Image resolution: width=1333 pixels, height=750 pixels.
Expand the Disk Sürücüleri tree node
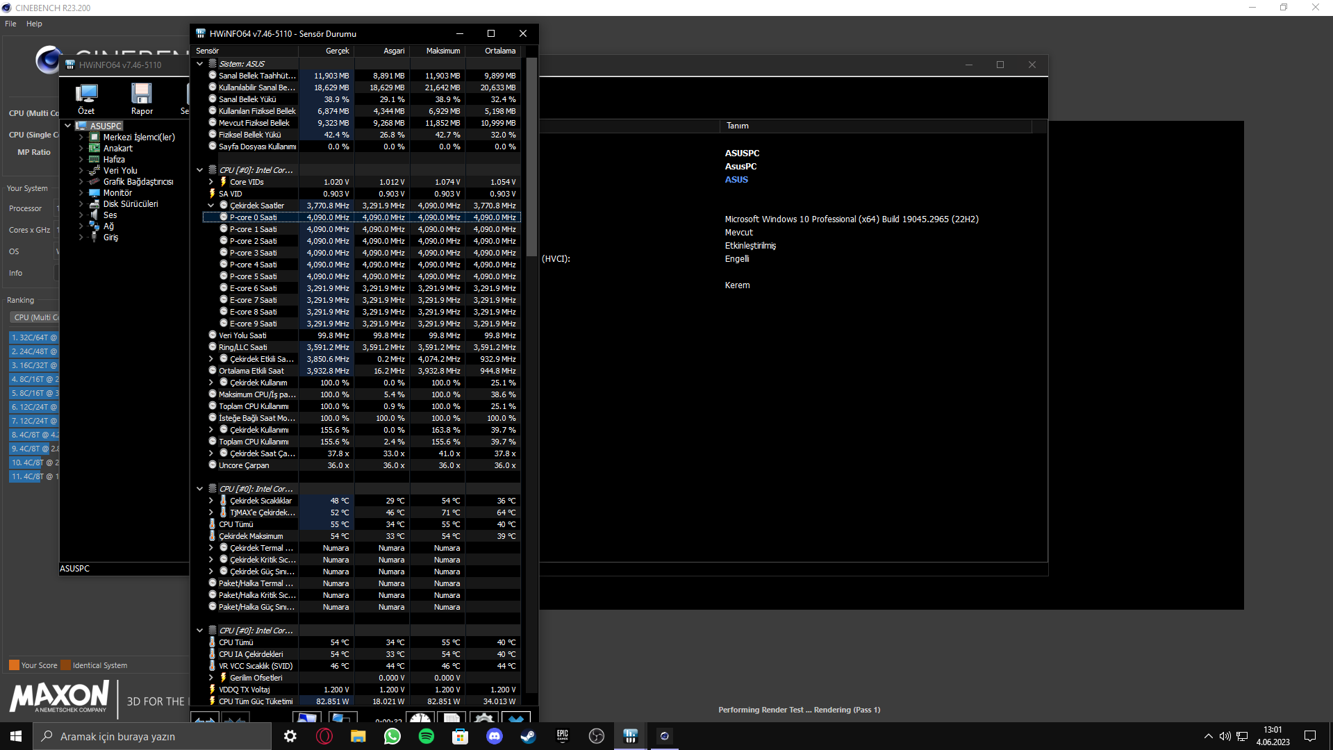81,203
